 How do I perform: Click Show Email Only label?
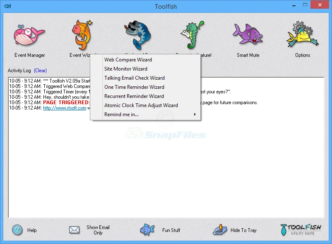pos(98,230)
